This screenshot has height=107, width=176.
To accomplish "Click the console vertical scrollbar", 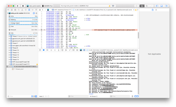I will pyautogui.click(x=138, y=74).
